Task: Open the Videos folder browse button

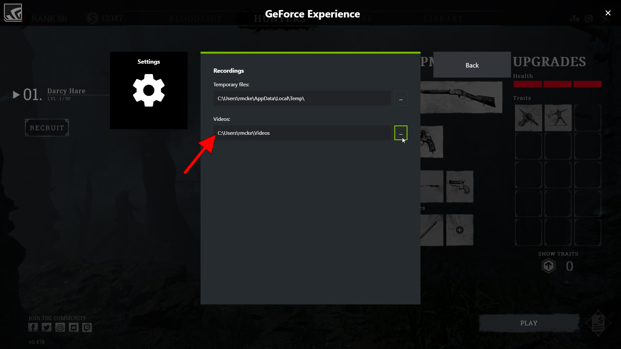Action: [x=401, y=133]
